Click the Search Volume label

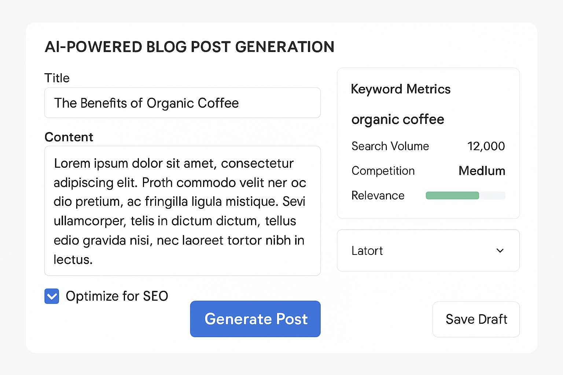[390, 146]
